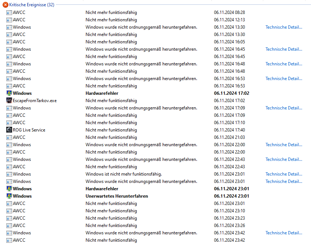Screen dimensions: 311x245
Task: Click the AWCC icon at 23:23
Action: [9, 218]
